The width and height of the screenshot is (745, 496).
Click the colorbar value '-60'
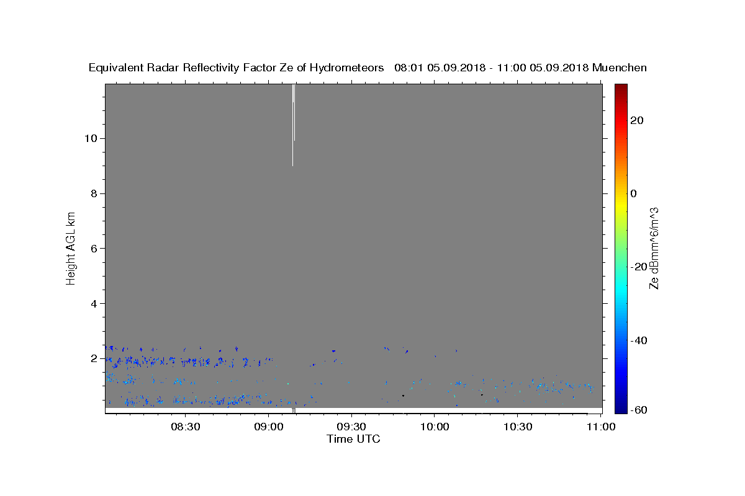638,410
